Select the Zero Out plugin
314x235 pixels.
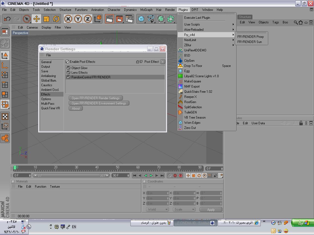click(x=207, y=128)
